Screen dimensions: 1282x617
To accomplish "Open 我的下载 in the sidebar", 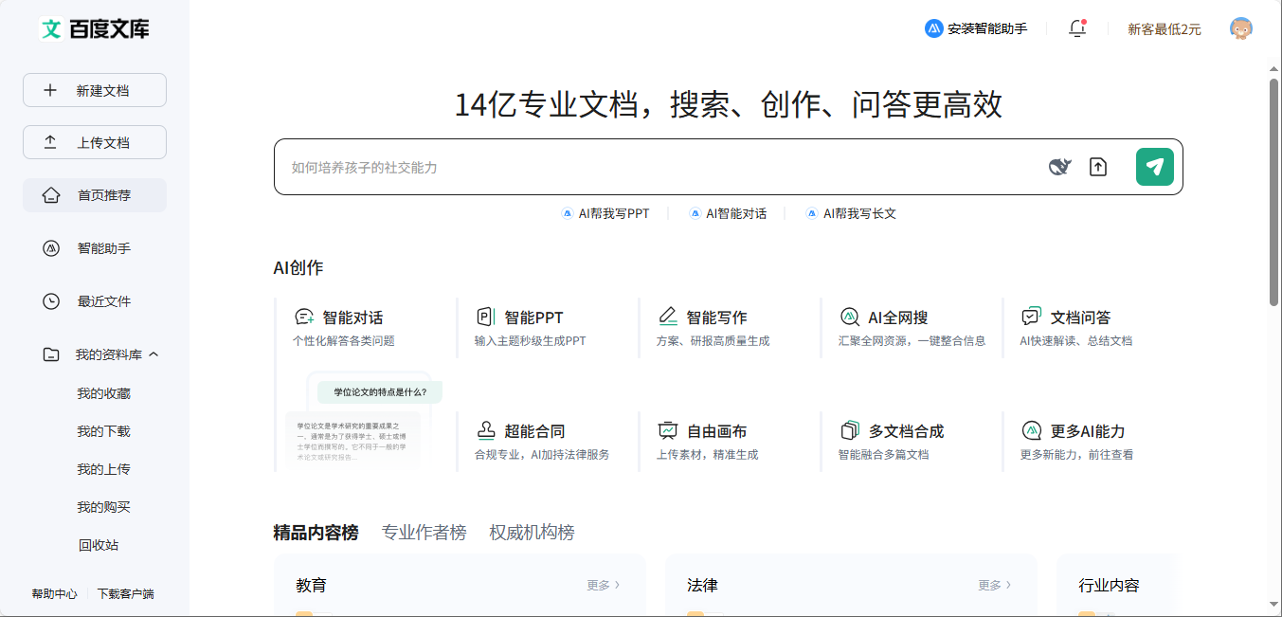I will click(x=103, y=431).
